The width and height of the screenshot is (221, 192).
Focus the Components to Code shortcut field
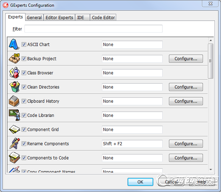132,158
